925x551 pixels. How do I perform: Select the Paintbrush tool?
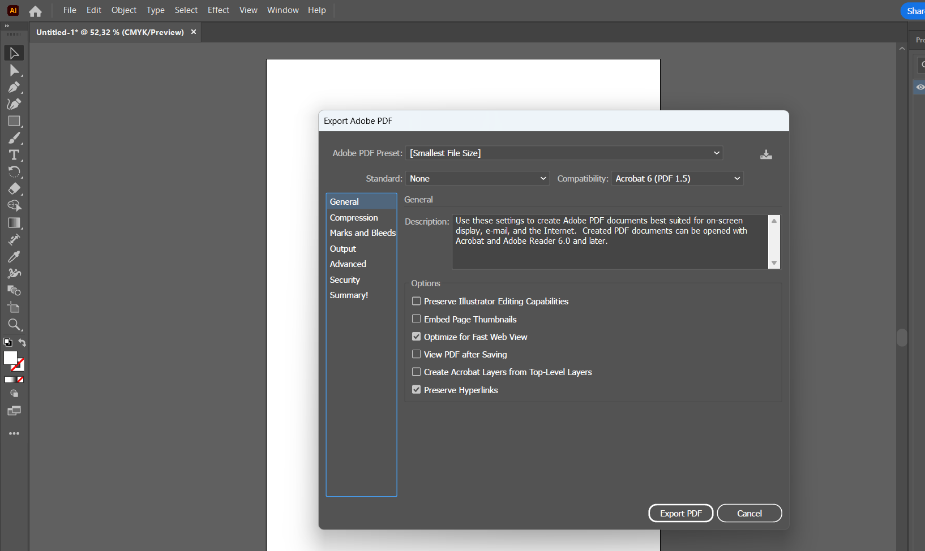coord(14,138)
